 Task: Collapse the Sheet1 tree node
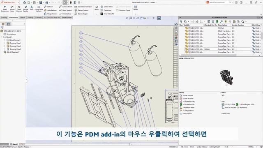[x=2, y=37]
